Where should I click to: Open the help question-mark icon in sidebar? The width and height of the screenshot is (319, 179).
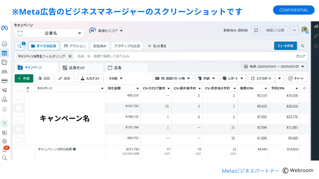click(x=4, y=123)
